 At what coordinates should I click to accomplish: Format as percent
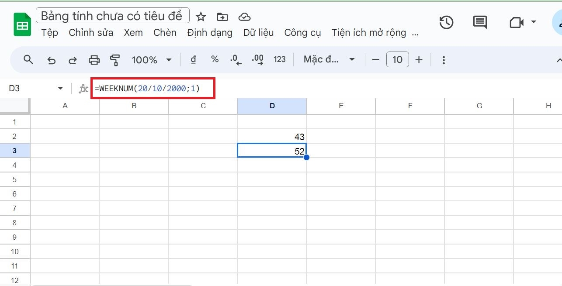pos(215,59)
